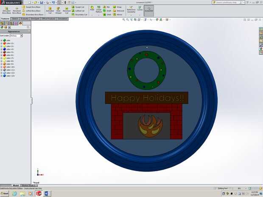The height and width of the screenshot is (197, 263).
Task: Select the Swept Cut tool
Action: (x=78, y=7)
